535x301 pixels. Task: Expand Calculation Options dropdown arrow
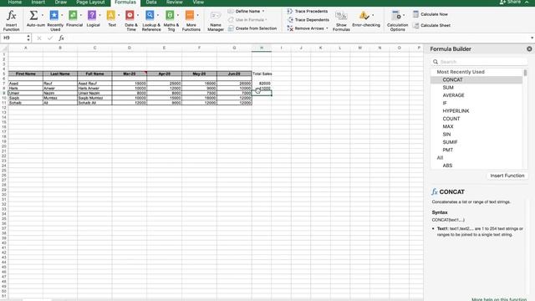[x=404, y=15]
